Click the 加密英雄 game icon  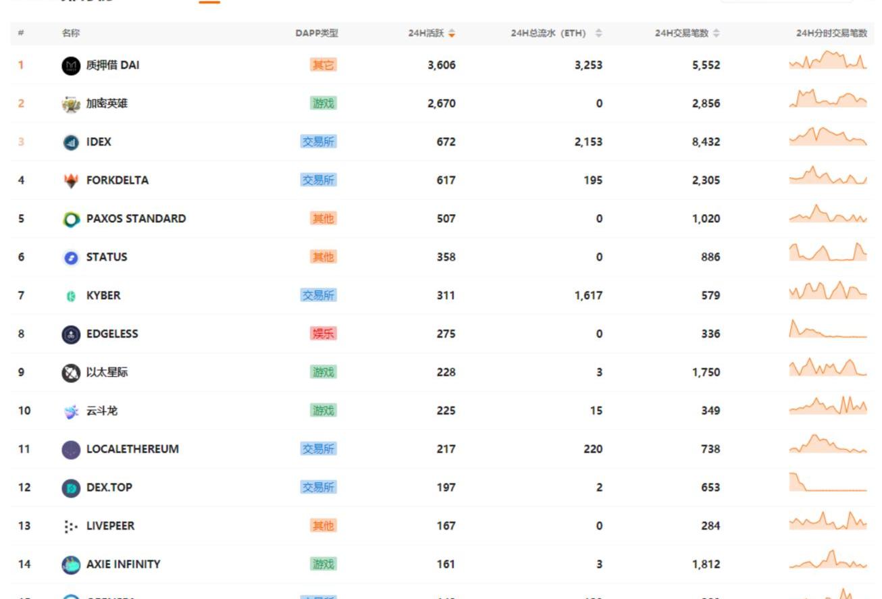point(71,104)
